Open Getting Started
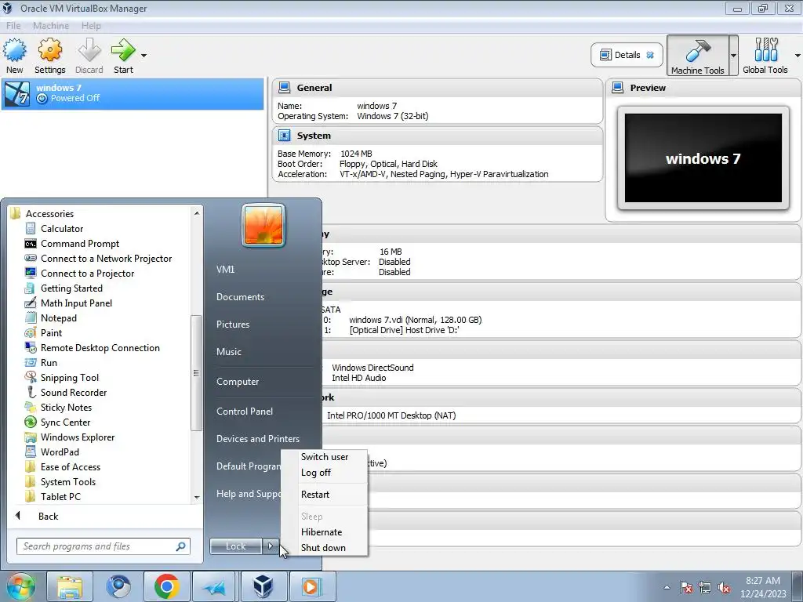The width and height of the screenshot is (803, 602). coord(71,288)
